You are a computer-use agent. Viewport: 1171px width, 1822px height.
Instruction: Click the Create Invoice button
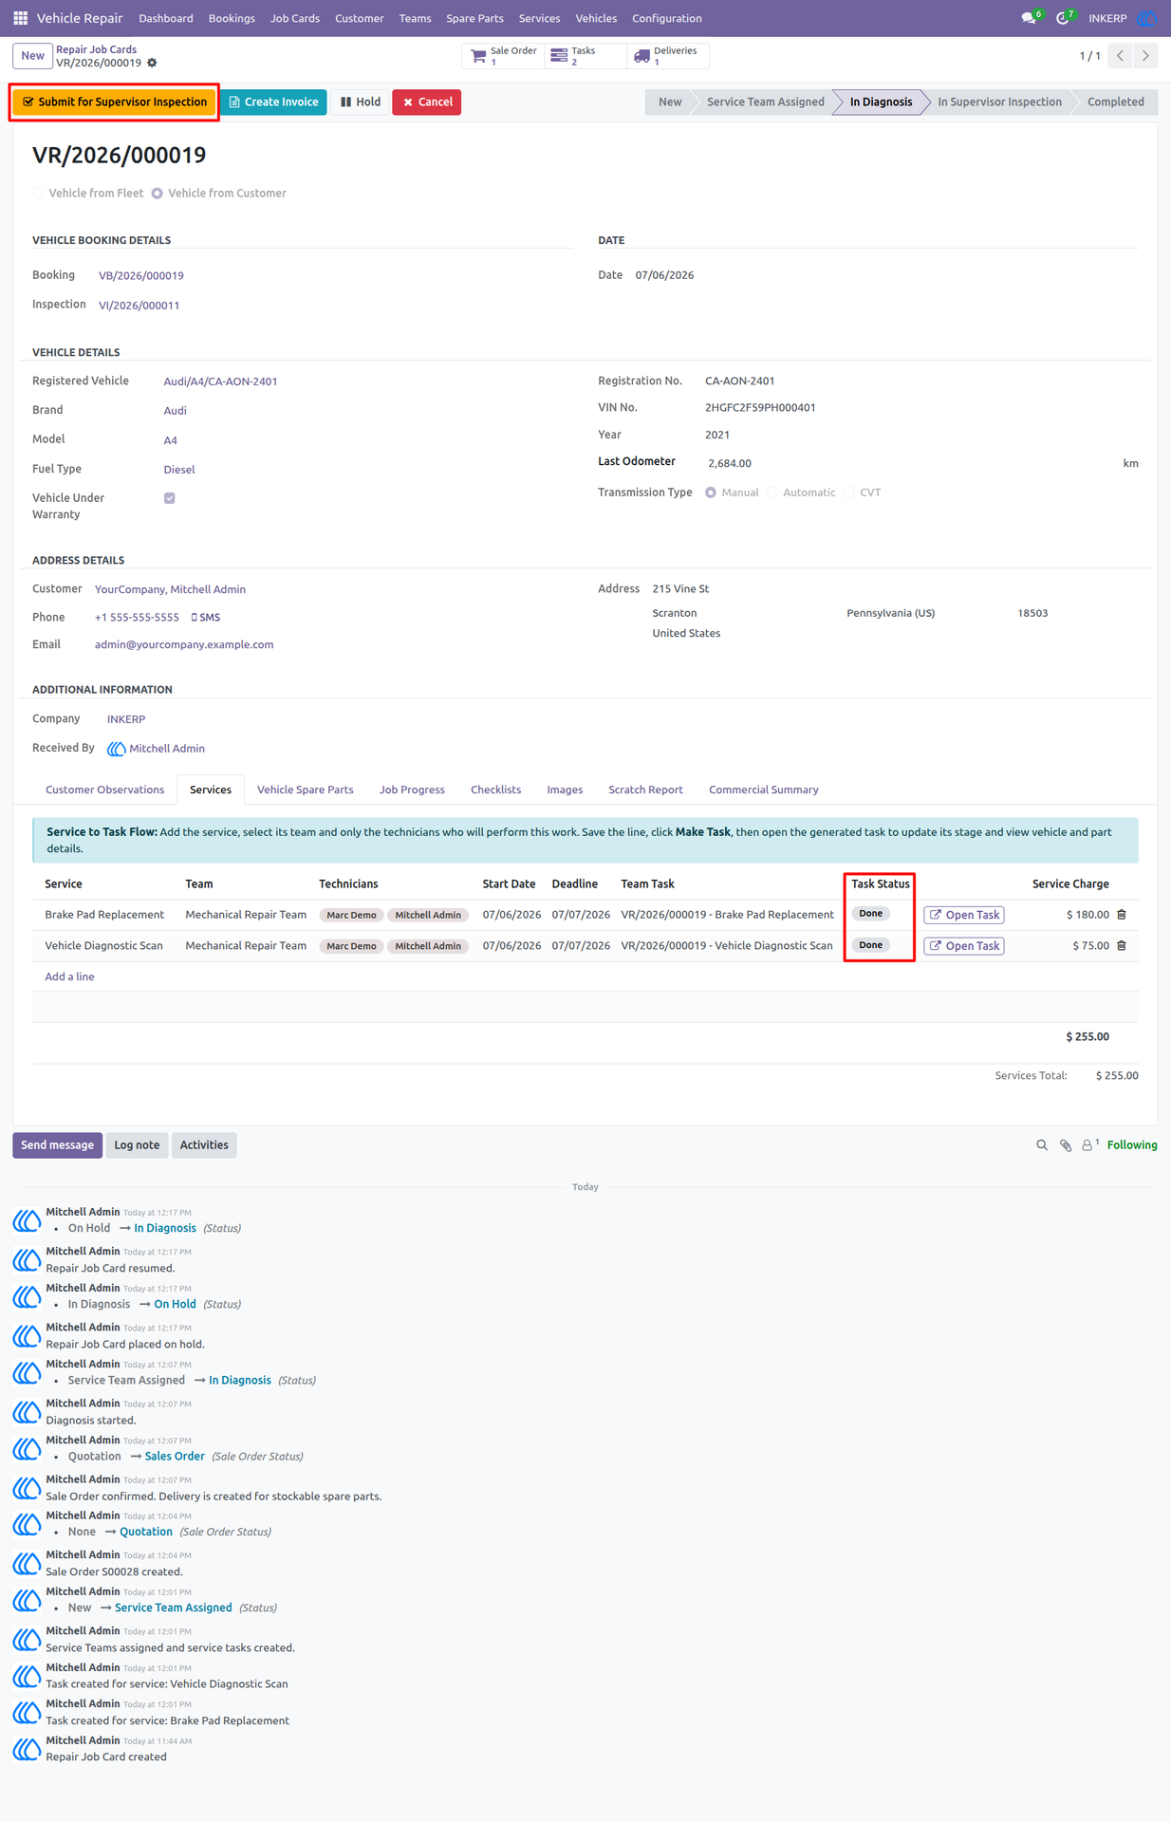(x=273, y=102)
